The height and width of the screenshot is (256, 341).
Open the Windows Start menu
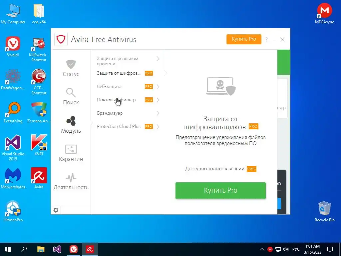tap(8, 249)
